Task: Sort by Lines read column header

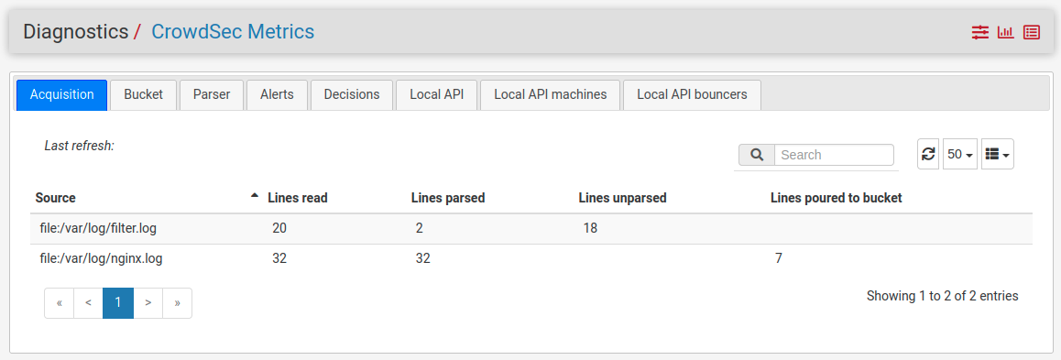Action: tap(298, 198)
